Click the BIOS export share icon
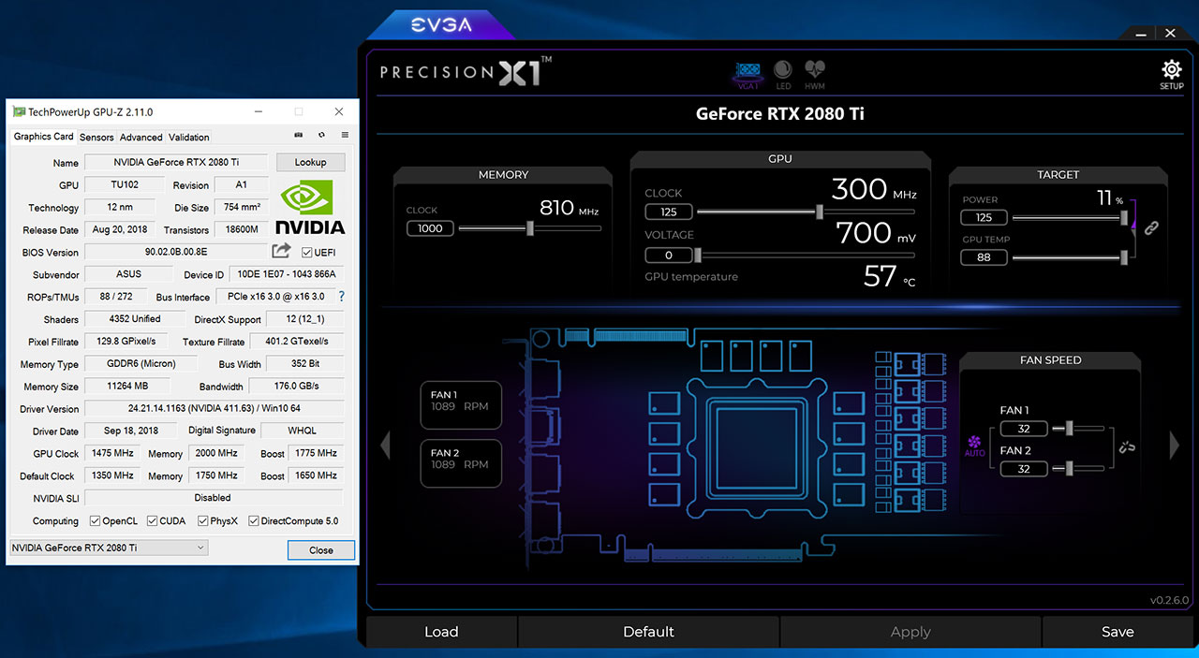 (281, 251)
